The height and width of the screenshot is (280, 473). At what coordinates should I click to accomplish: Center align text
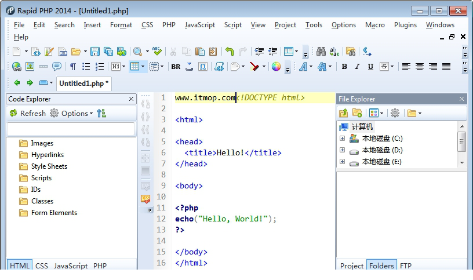point(419,67)
